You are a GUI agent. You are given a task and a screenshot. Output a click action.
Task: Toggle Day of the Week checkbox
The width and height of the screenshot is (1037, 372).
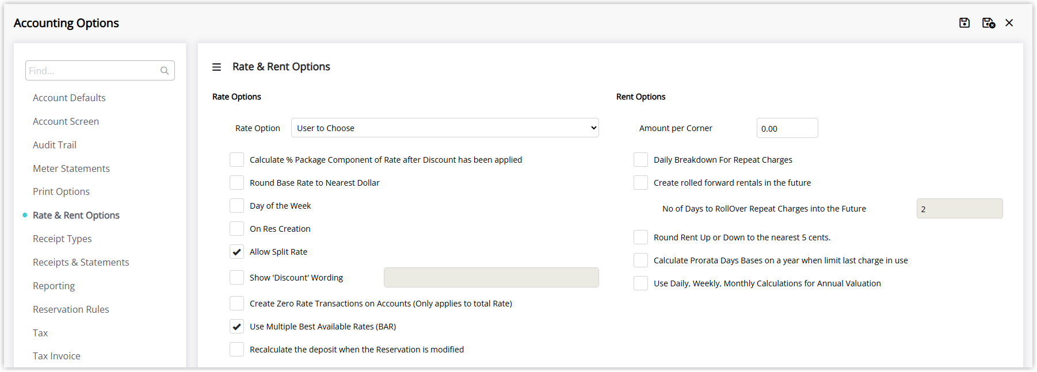[237, 206]
